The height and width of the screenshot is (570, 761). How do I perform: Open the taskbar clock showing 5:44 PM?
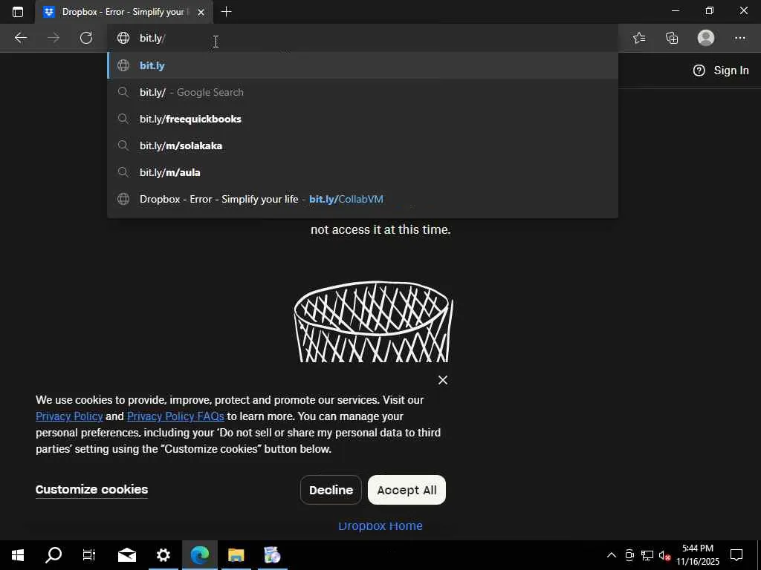pyautogui.click(x=698, y=555)
